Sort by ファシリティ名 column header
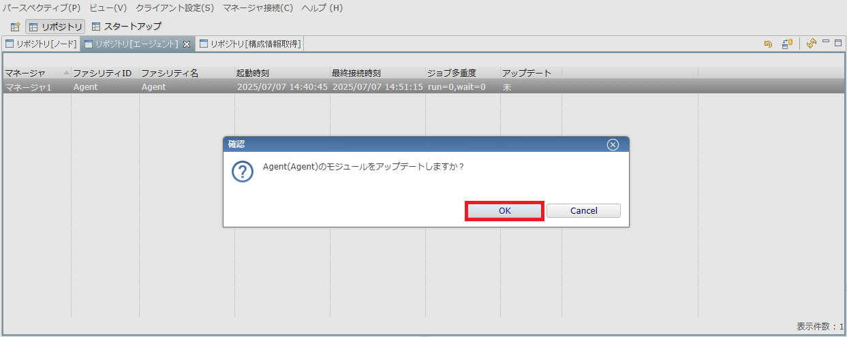 [x=187, y=73]
